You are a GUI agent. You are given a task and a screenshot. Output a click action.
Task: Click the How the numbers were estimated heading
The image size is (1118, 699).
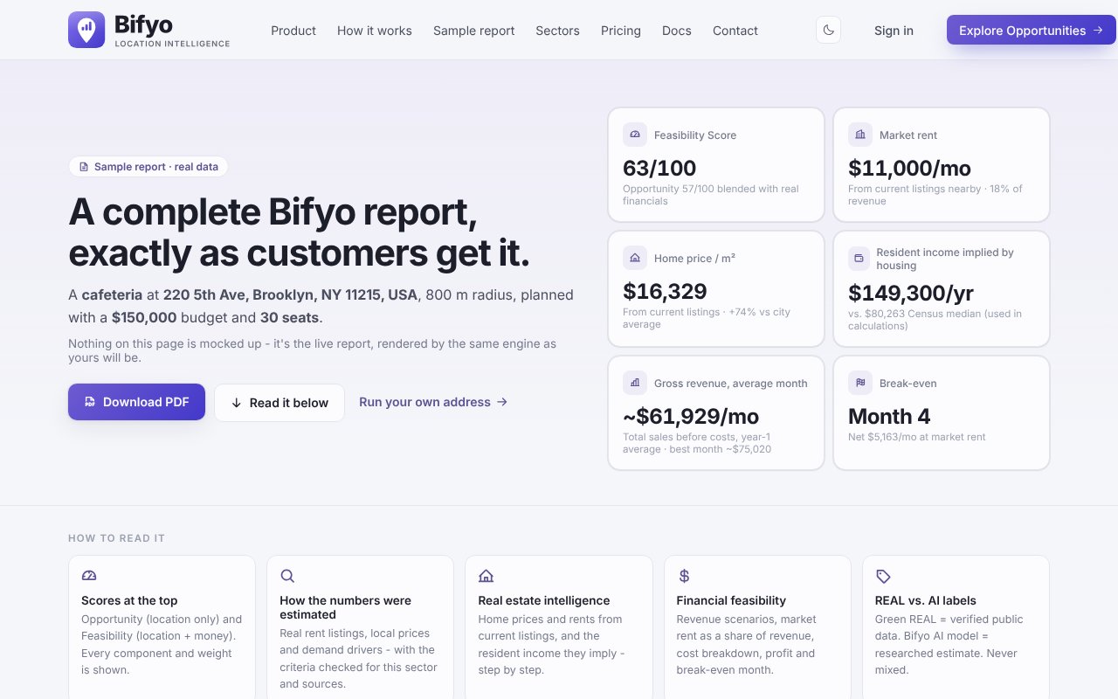[x=345, y=607]
